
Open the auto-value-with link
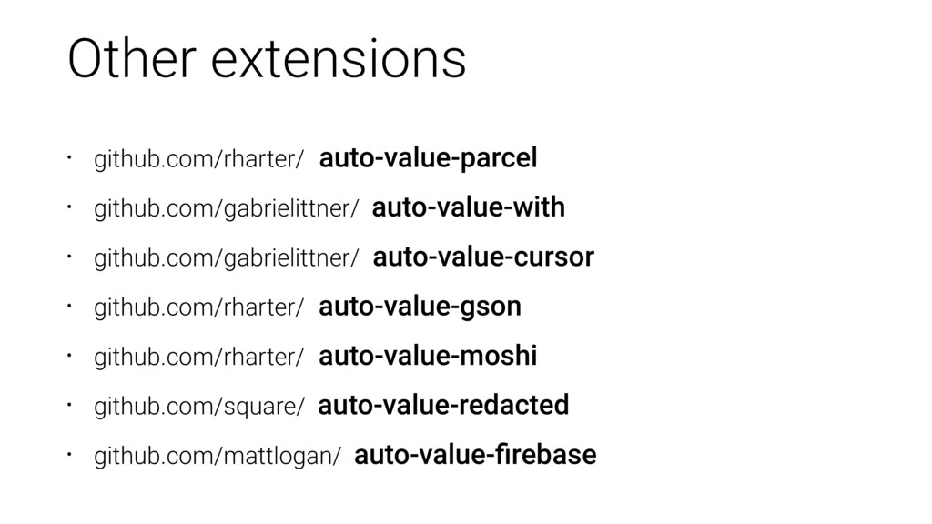click(x=469, y=207)
